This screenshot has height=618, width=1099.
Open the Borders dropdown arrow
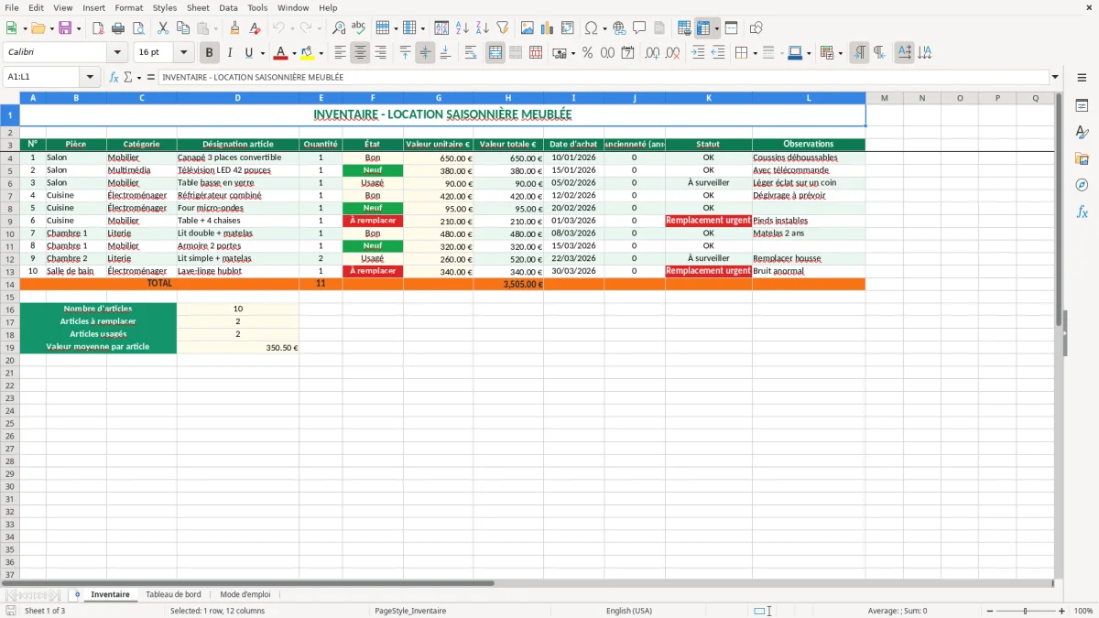coord(756,53)
